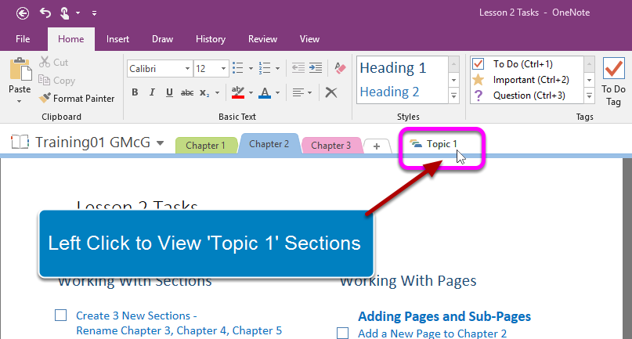Click the Working With Pages heading
This screenshot has width=632, height=339.
(408, 280)
